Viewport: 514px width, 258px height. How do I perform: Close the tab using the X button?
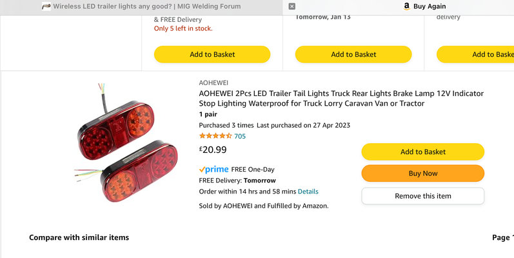click(292, 6)
